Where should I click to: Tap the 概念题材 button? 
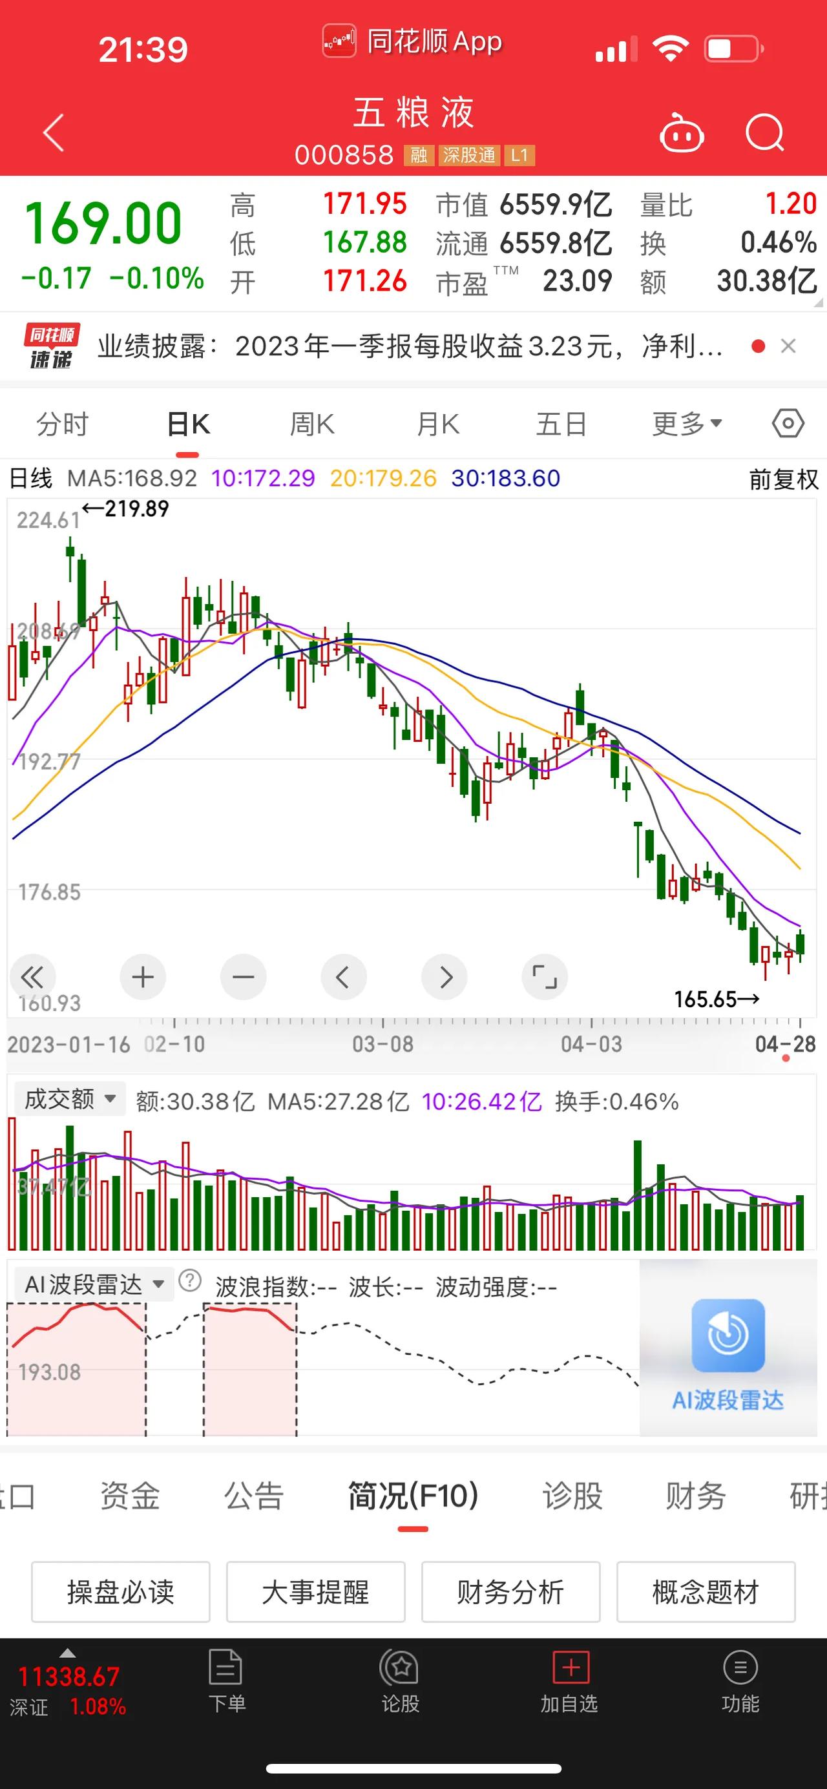click(x=706, y=1592)
